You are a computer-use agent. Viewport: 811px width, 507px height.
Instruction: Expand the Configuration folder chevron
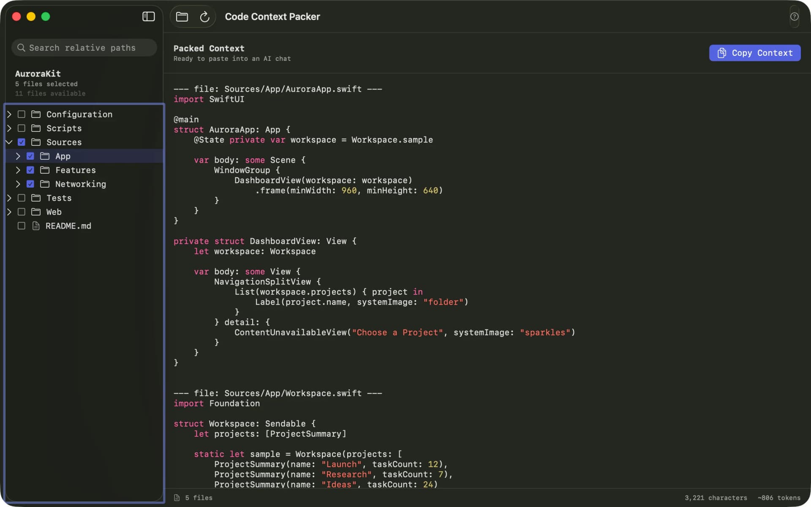coord(9,114)
